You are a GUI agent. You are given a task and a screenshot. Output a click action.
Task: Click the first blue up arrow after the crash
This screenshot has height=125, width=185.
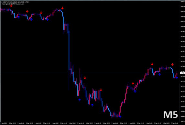coord(80,100)
